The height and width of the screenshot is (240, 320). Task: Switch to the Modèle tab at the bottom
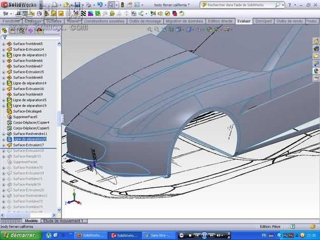tap(31, 221)
